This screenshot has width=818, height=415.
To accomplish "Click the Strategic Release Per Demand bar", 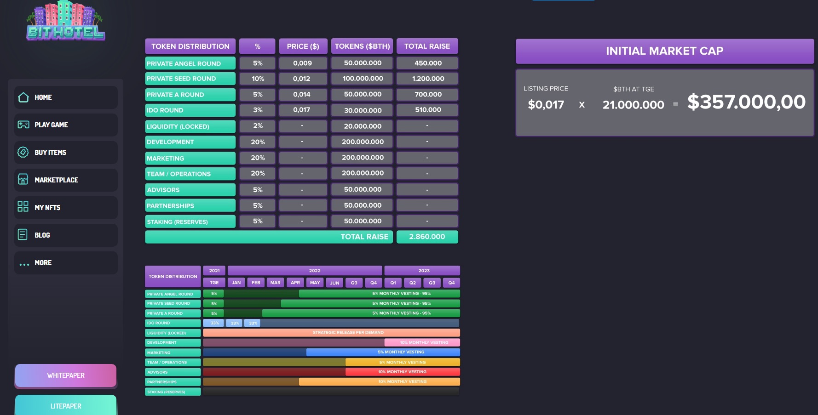I will click(x=331, y=333).
